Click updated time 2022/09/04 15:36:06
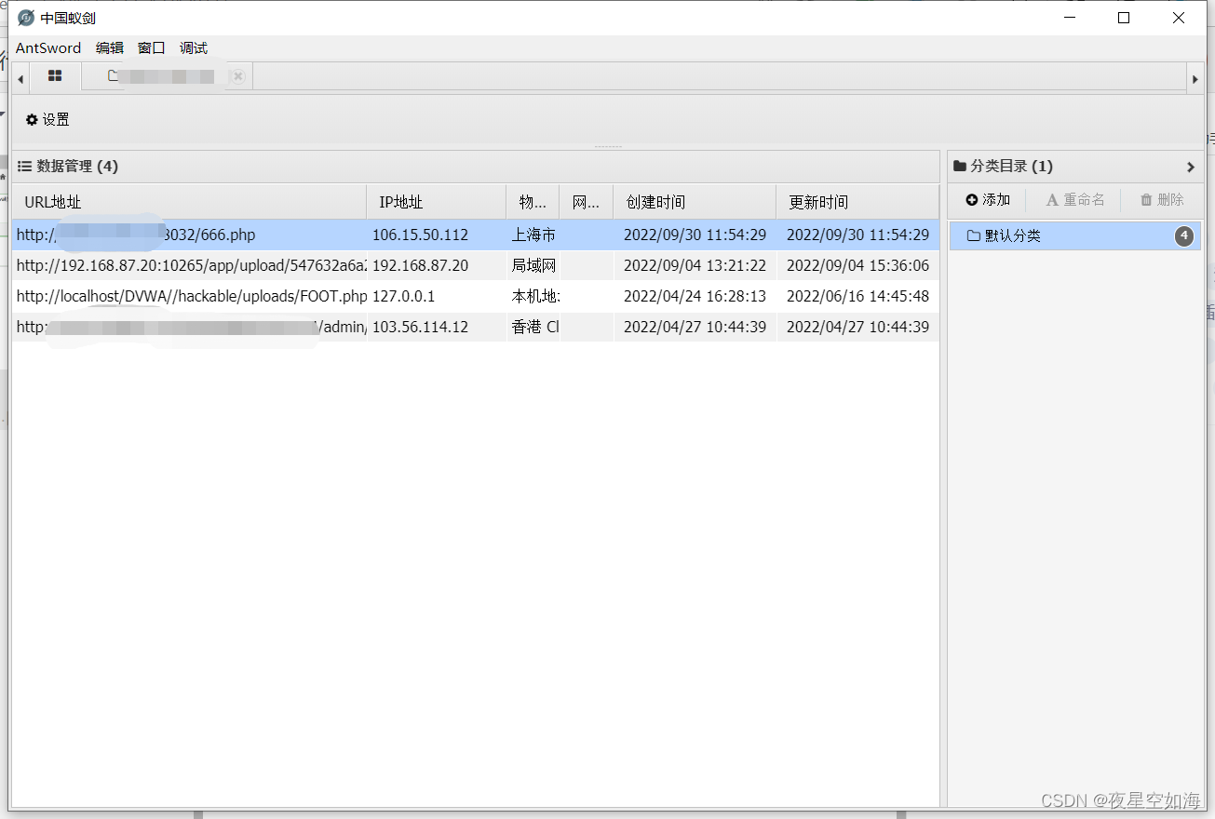Screen dimensions: 1215x819 [x=857, y=265]
